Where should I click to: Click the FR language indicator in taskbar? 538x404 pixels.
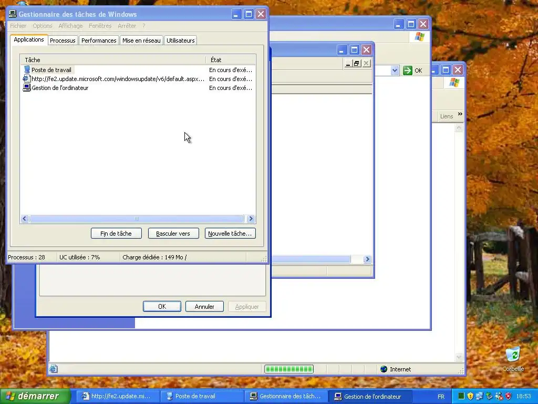[x=441, y=397]
